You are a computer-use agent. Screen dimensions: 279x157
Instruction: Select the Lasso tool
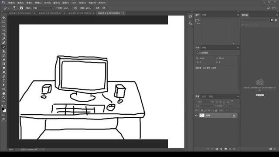click(4, 26)
